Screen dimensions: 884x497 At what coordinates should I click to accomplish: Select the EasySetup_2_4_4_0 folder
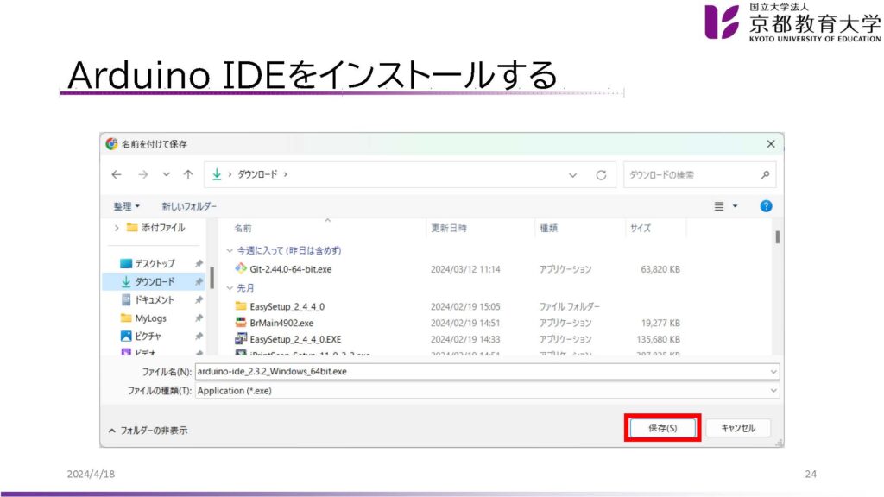[x=287, y=306]
